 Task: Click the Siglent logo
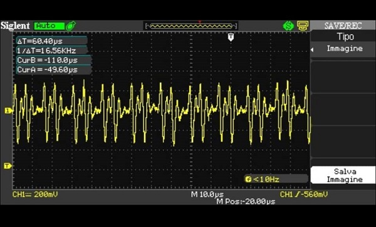click(x=15, y=26)
